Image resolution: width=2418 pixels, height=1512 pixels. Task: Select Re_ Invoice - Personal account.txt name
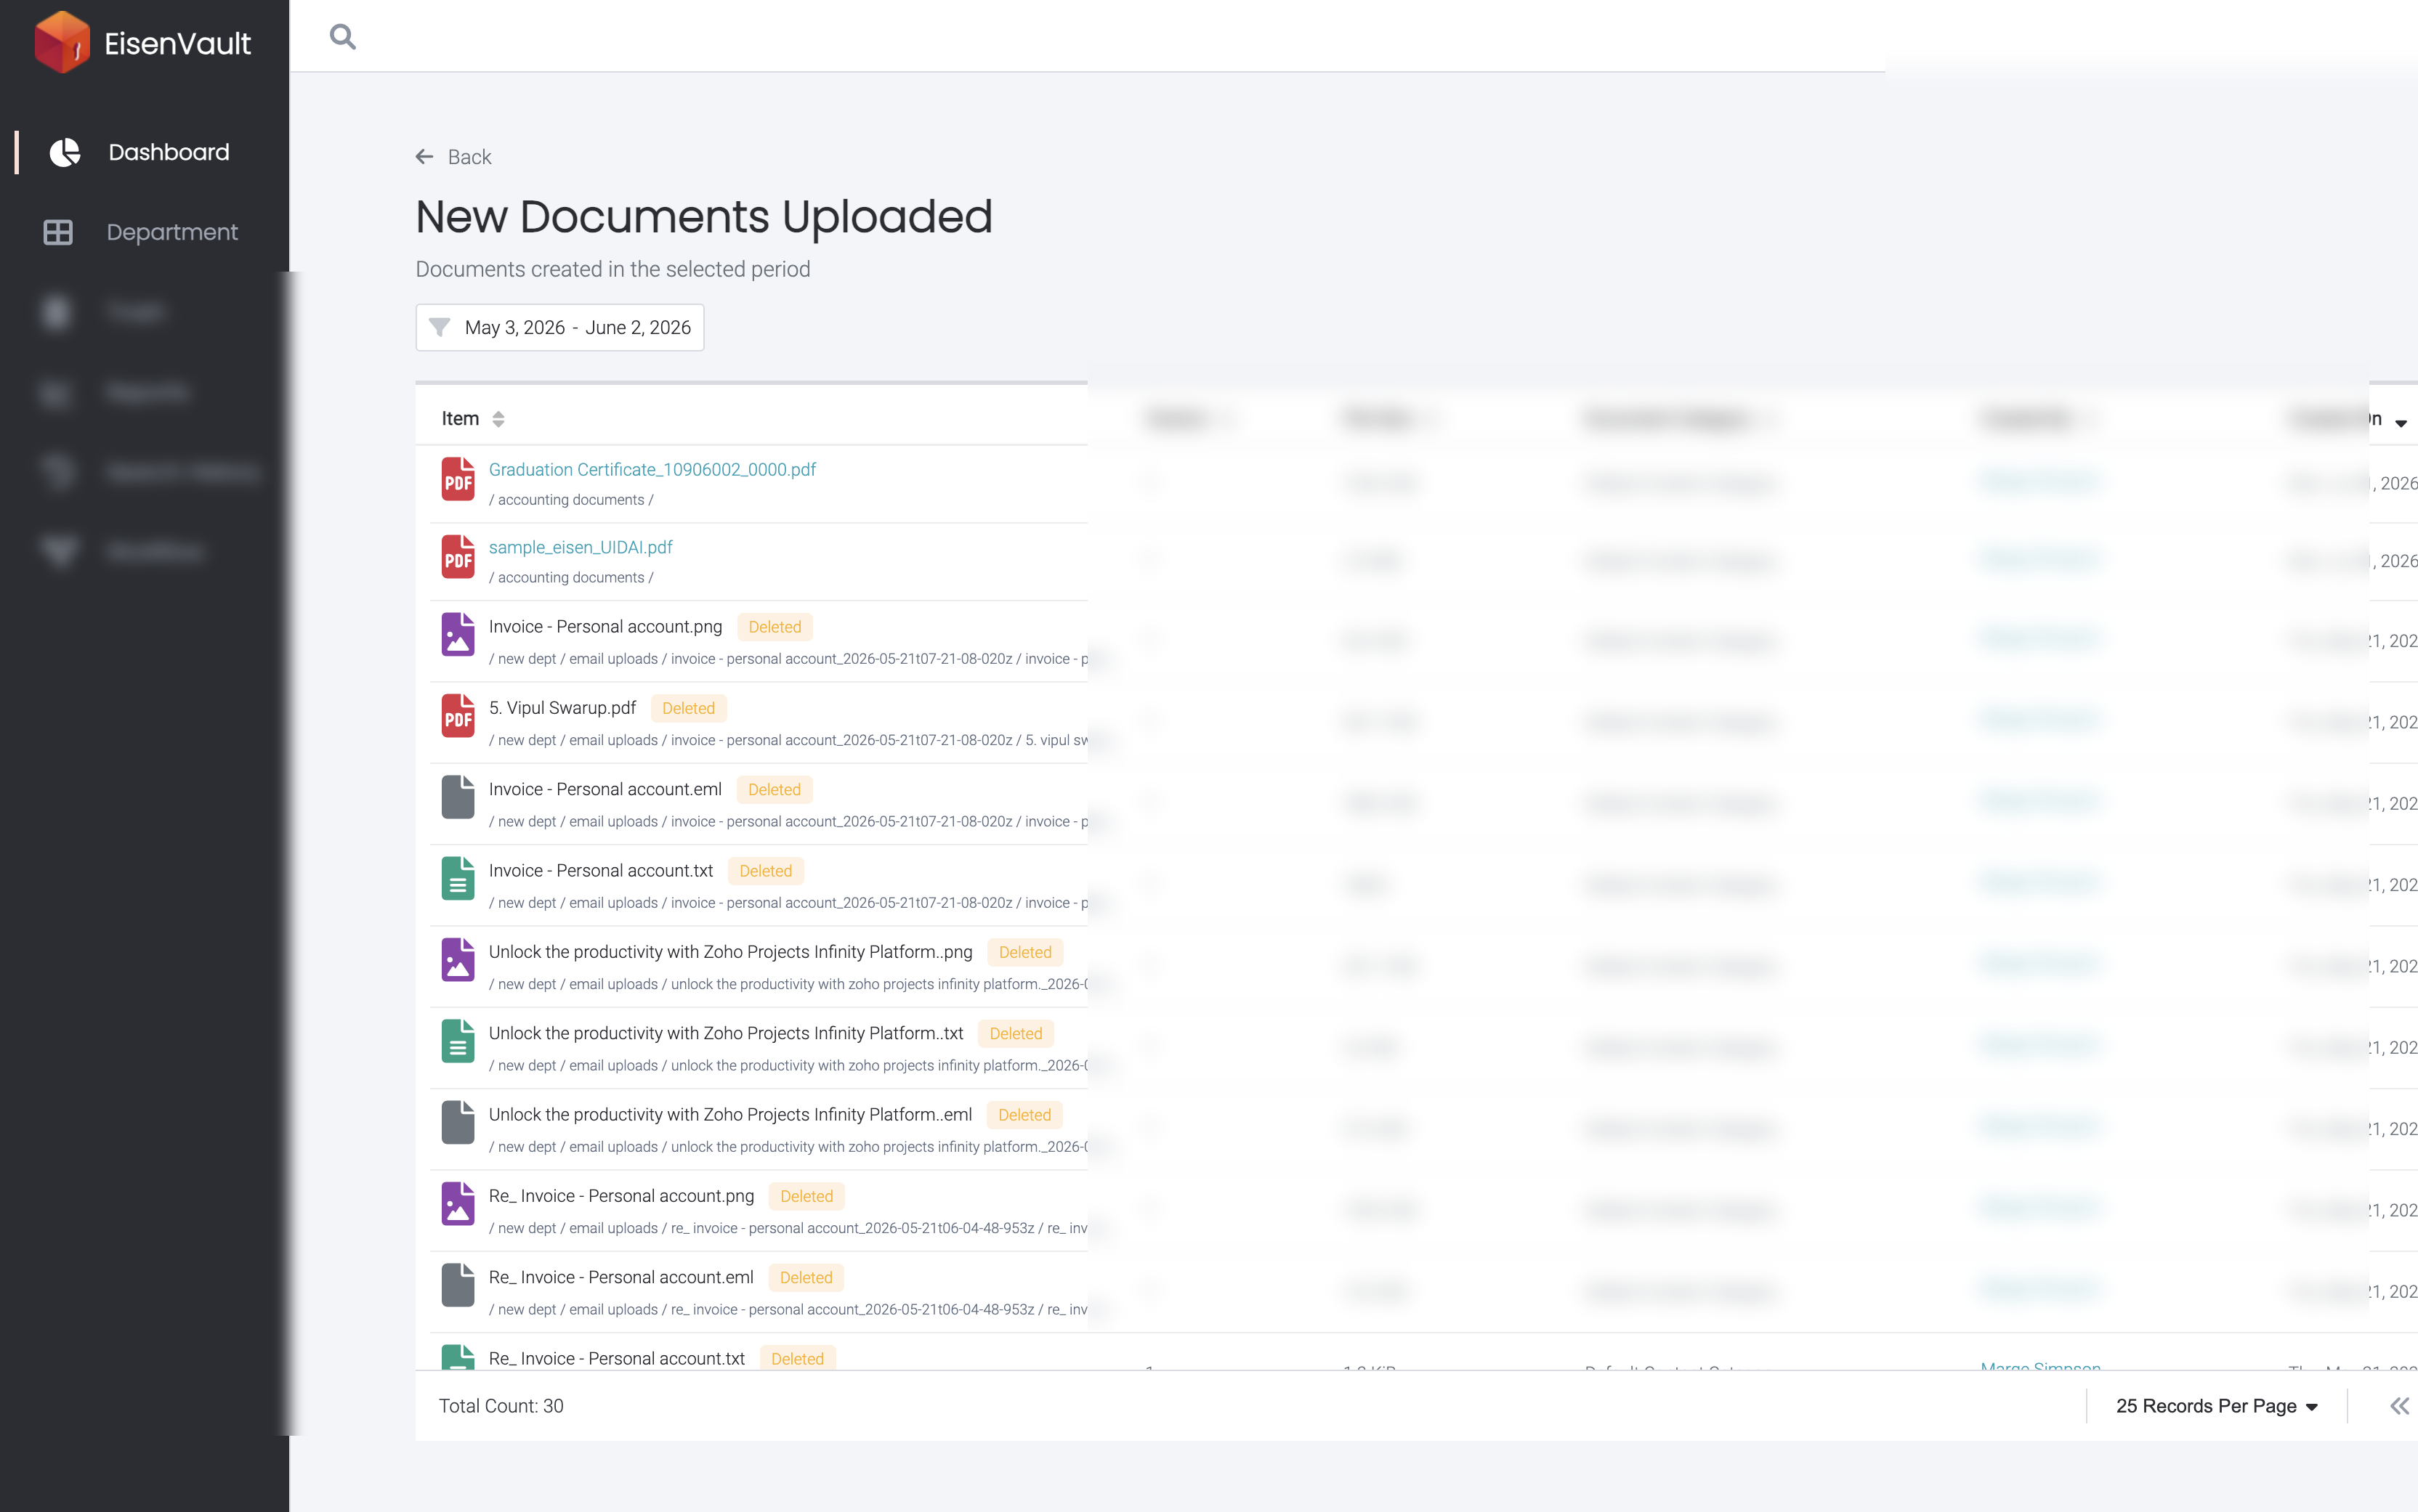[x=618, y=1358]
